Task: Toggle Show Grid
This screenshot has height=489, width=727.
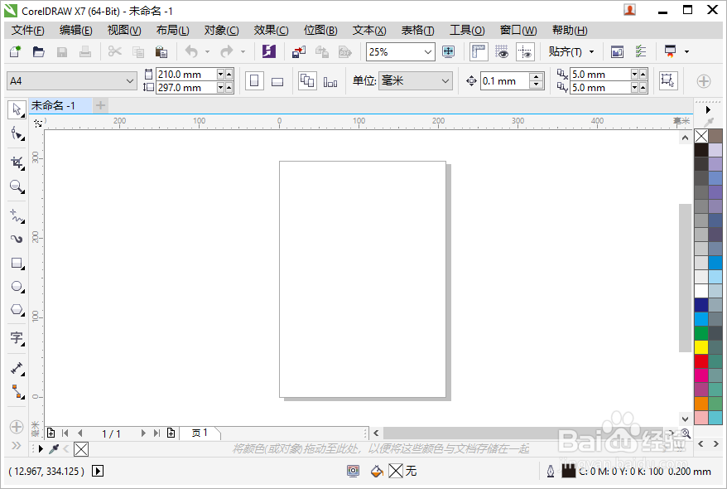Action: click(502, 51)
